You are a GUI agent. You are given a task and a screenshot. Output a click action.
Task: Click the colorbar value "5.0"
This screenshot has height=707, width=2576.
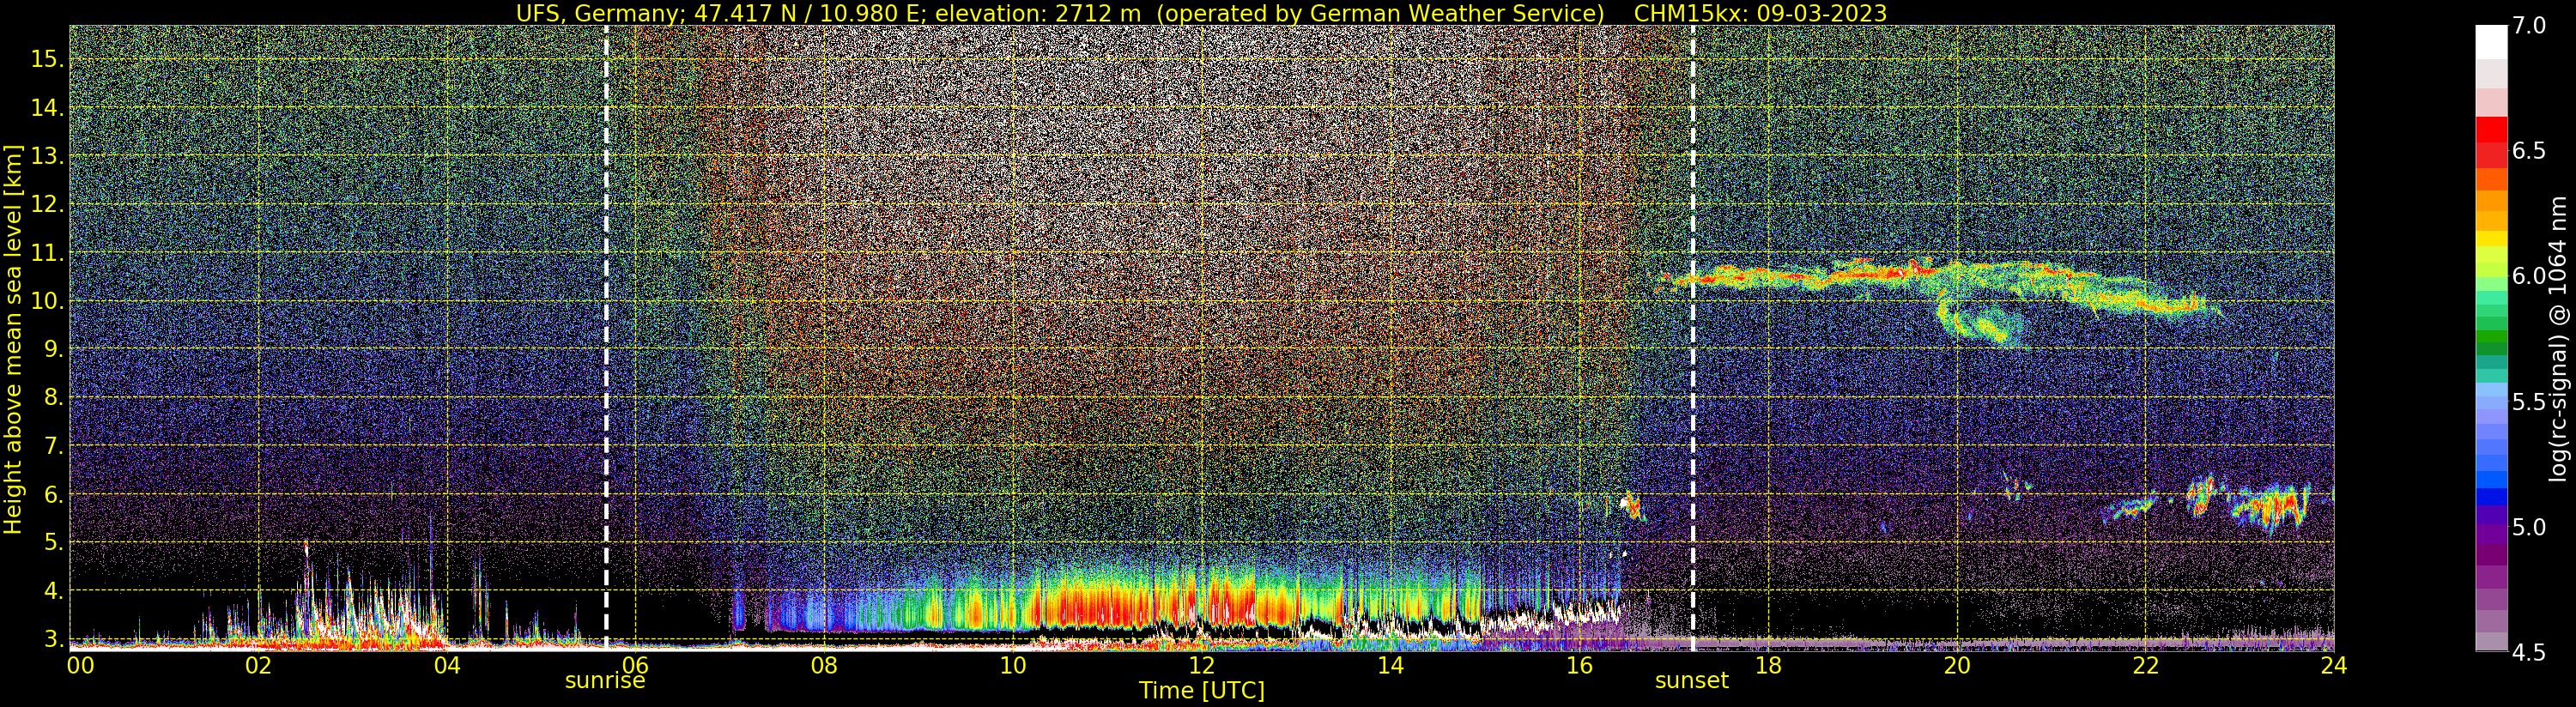2528,527
